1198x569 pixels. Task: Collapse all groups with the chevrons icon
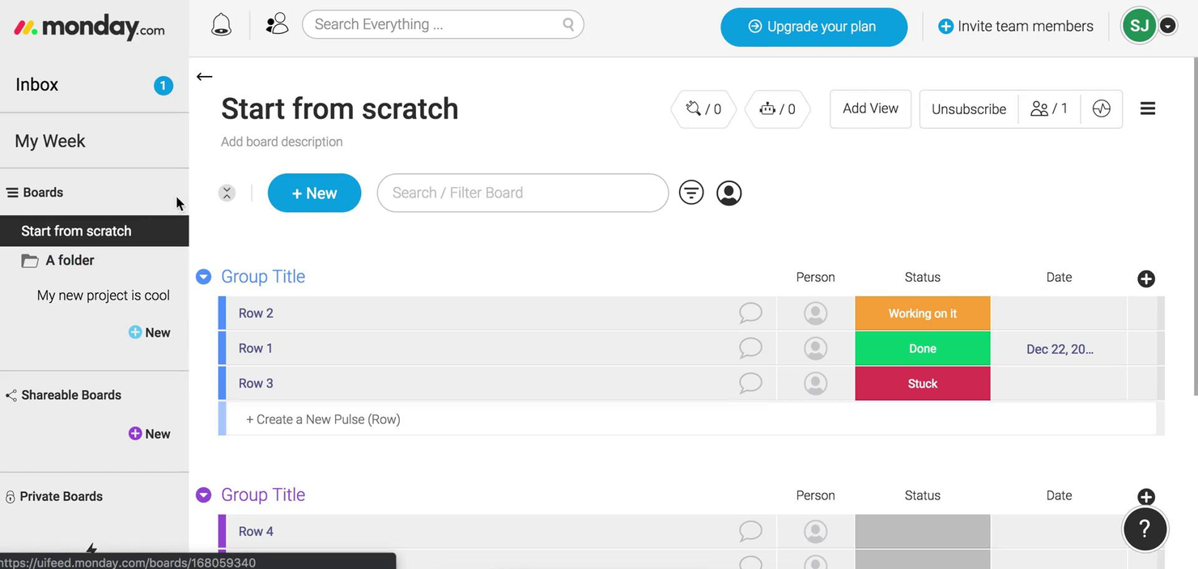point(227,193)
